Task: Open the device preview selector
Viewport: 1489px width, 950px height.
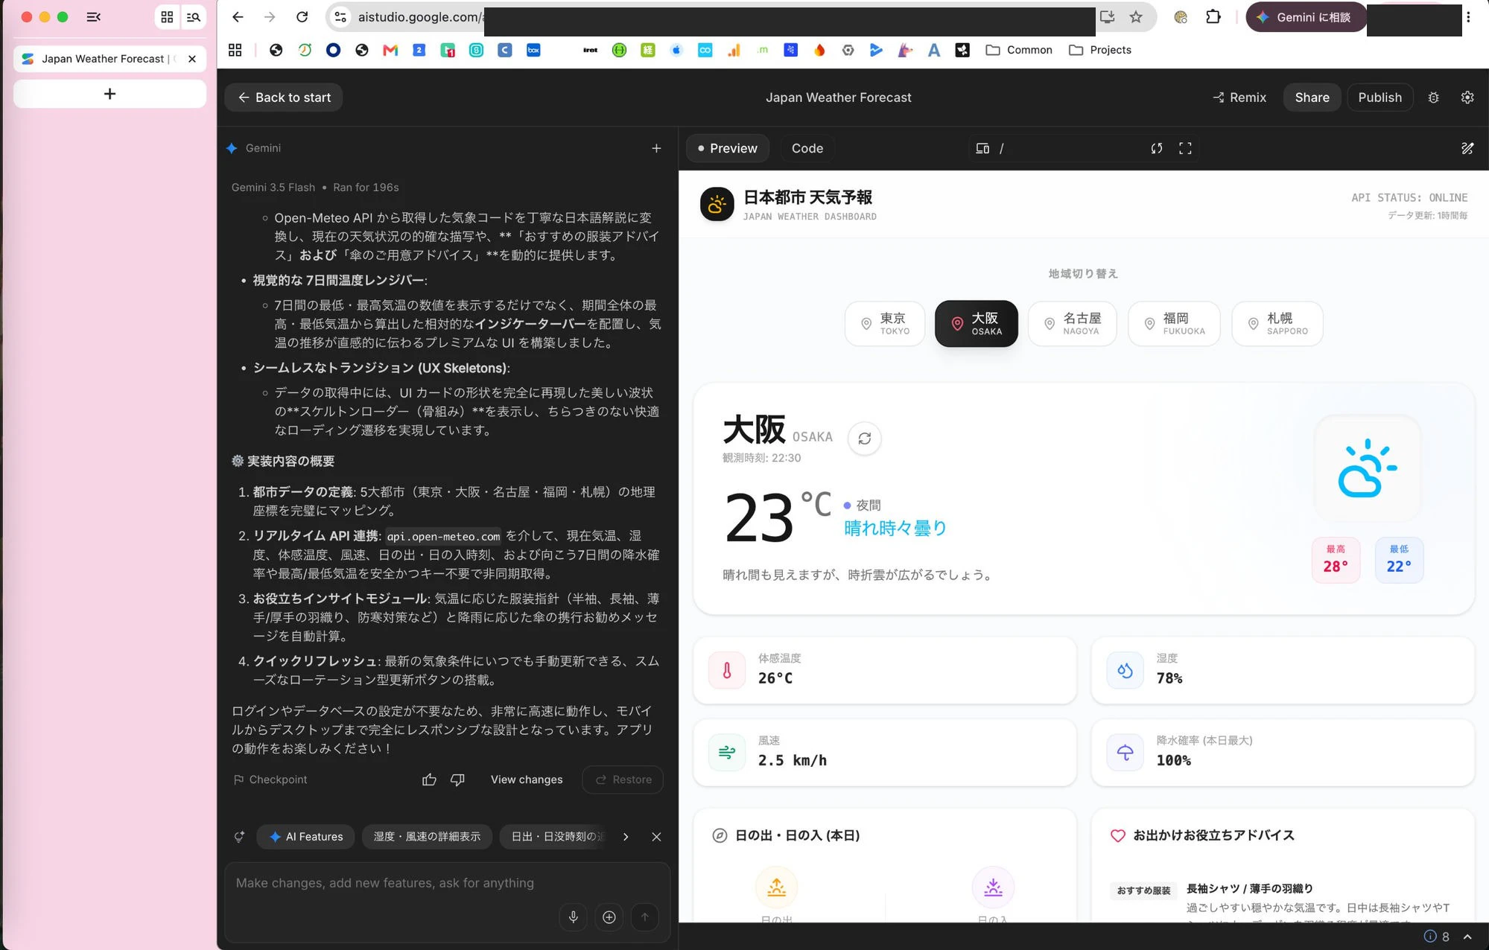Action: (982, 148)
